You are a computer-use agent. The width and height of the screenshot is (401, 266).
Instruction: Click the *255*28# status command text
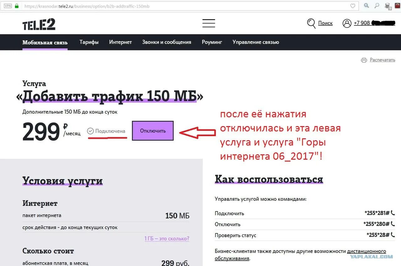point(378,235)
